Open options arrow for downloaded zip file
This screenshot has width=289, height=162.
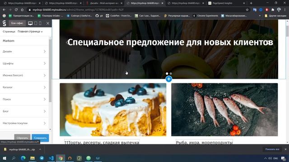(40, 149)
